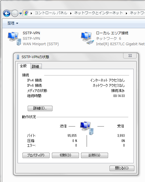Switch to the 詳細 tab
This screenshot has height=182, width=145.
click(36, 67)
